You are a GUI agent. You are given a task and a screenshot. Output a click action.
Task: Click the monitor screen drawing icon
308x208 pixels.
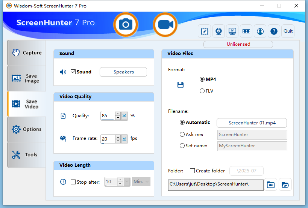tap(232, 31)
